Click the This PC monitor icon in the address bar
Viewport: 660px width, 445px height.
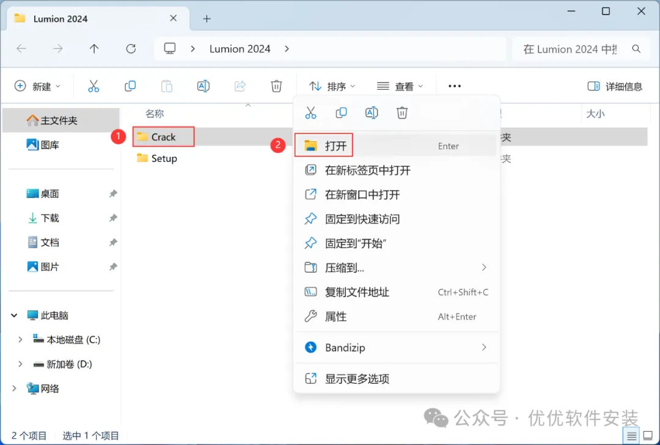(x=170, y=48)
